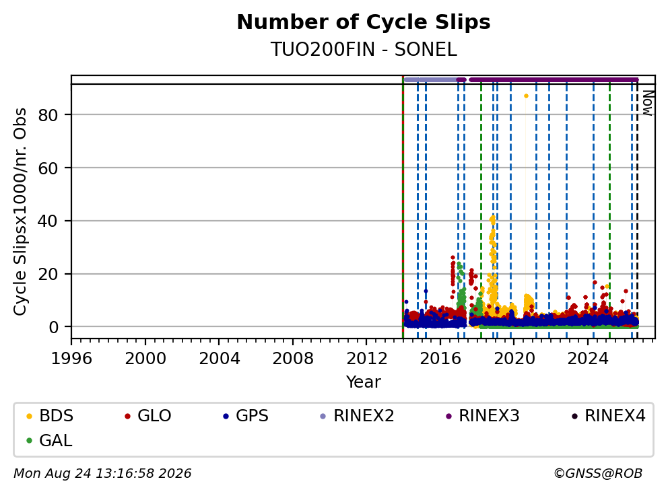Screen dimensions: 668x494
Task: Click the y-axis label "Cycle Slipsx1000/nr. Obs"
Action: pyautogui.click(x=20, y=211)
